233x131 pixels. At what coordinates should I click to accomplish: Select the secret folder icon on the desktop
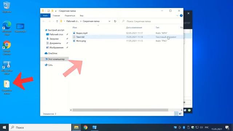(x=7, y=87)
